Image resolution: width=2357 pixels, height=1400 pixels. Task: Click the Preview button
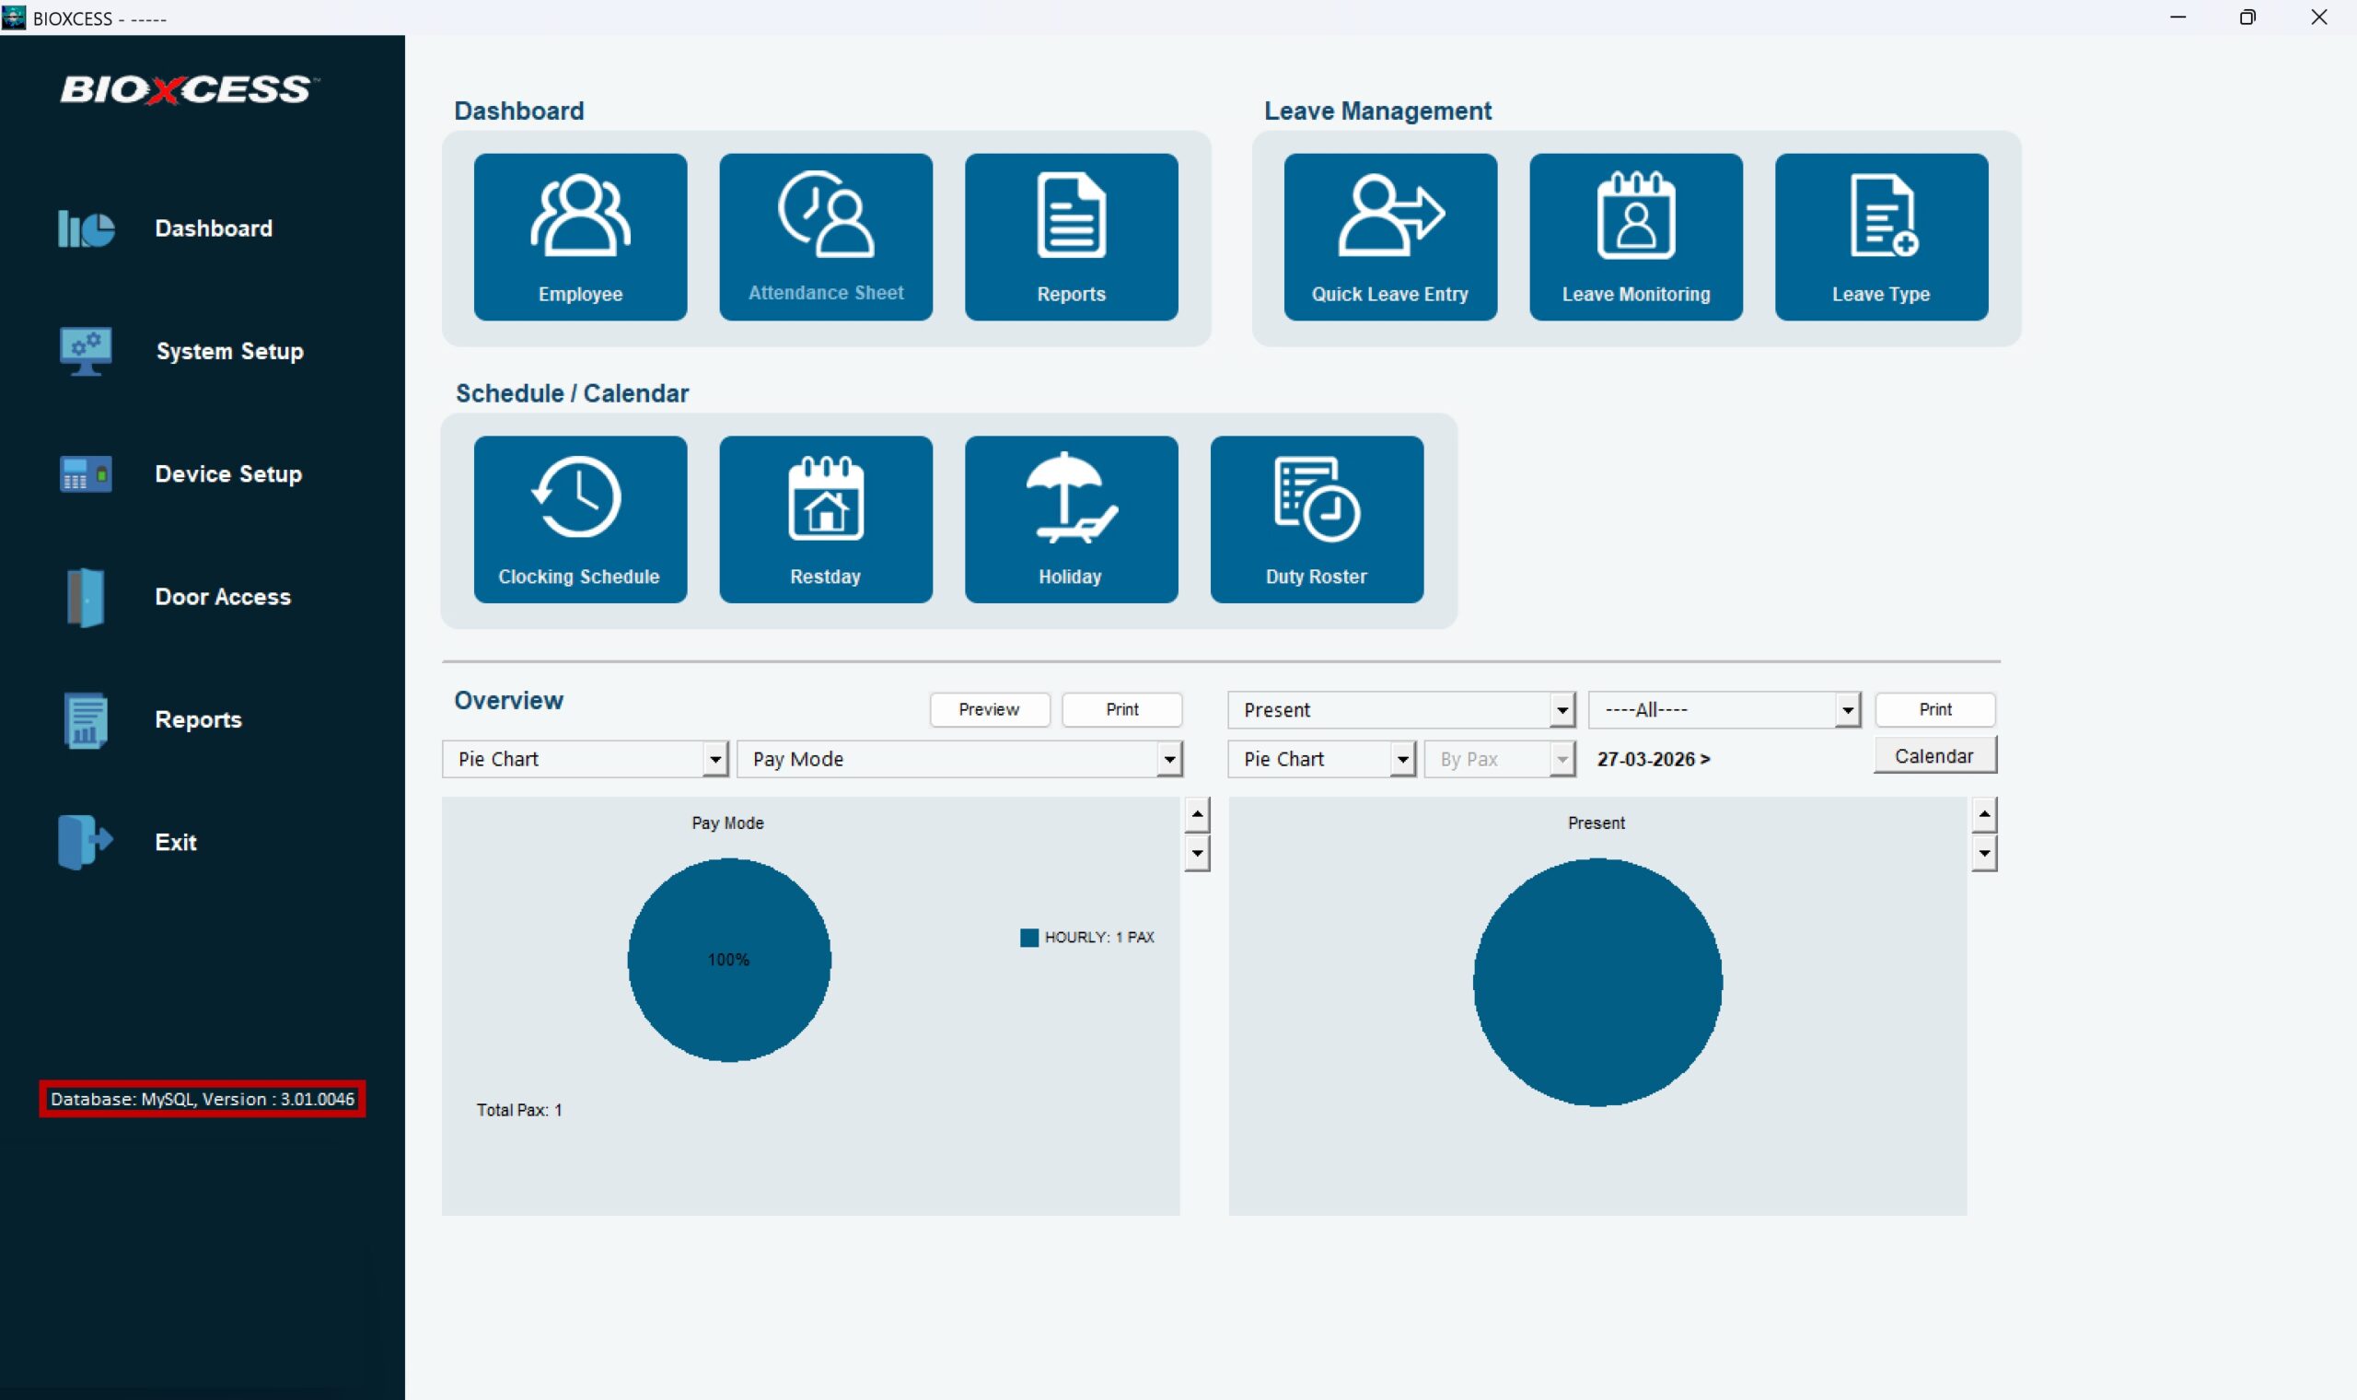pos(988,709)
